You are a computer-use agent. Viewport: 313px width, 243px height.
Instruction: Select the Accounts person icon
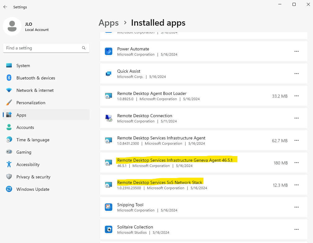pos(9,127)
